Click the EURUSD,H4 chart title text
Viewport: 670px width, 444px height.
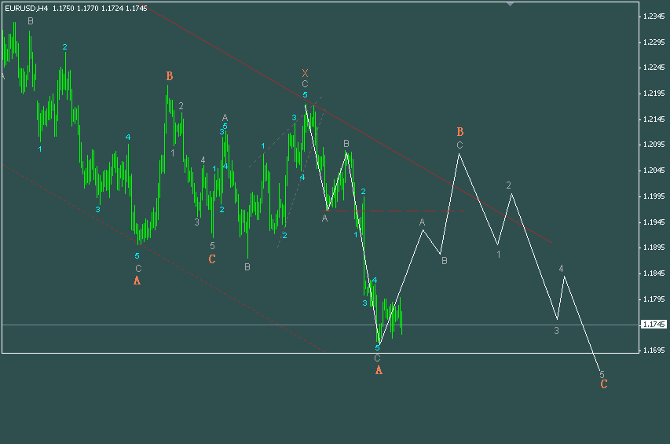pyautogui.click(x=27, y=8)
